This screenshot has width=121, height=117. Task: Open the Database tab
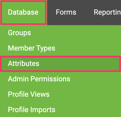point(23,12)
